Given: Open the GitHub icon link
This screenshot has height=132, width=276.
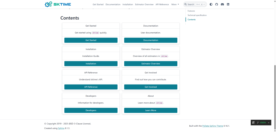Looking at the screenshot, I should [216, 4].
